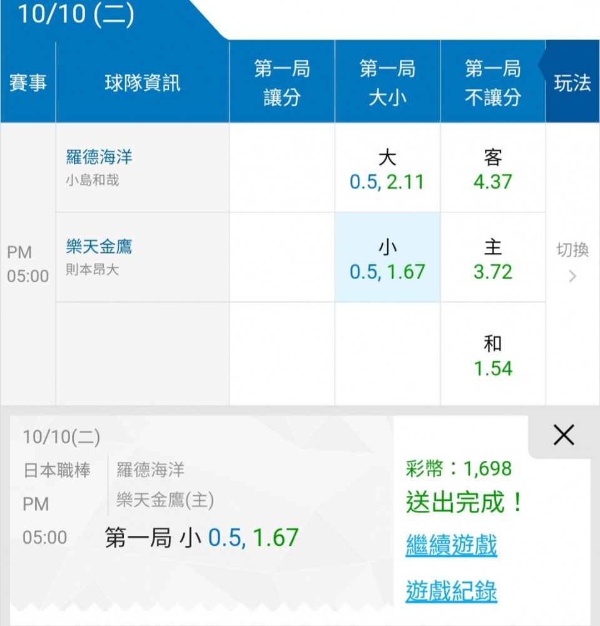Image resolution: width=600 pixels, height=626 pixels.
Task: Open the 遊戲紀錄 link
Action: coord(451,590)
